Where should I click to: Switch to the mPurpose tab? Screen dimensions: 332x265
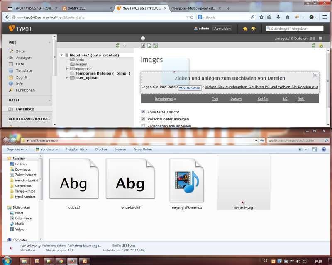click(x=196, y=8)
